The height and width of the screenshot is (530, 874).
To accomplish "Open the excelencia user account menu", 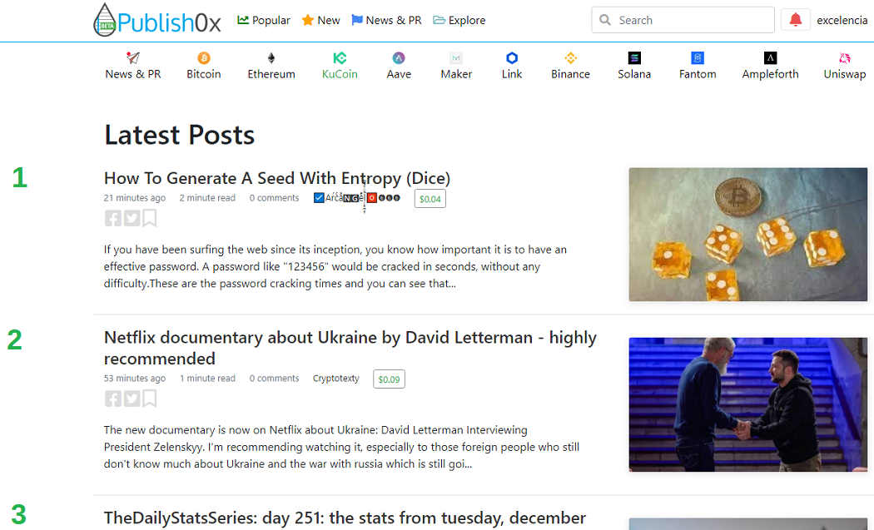I will 842,20.
